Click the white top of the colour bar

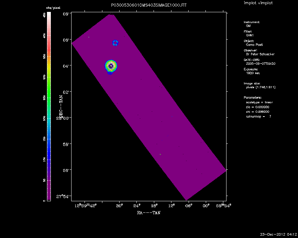(x=49, y=14)
